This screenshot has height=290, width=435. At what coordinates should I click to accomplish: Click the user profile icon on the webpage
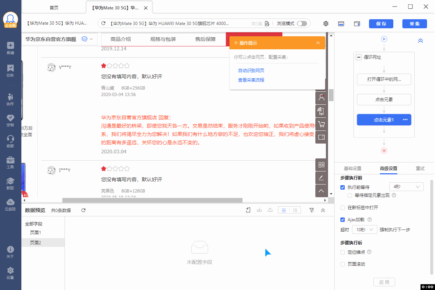click(322, 97)
